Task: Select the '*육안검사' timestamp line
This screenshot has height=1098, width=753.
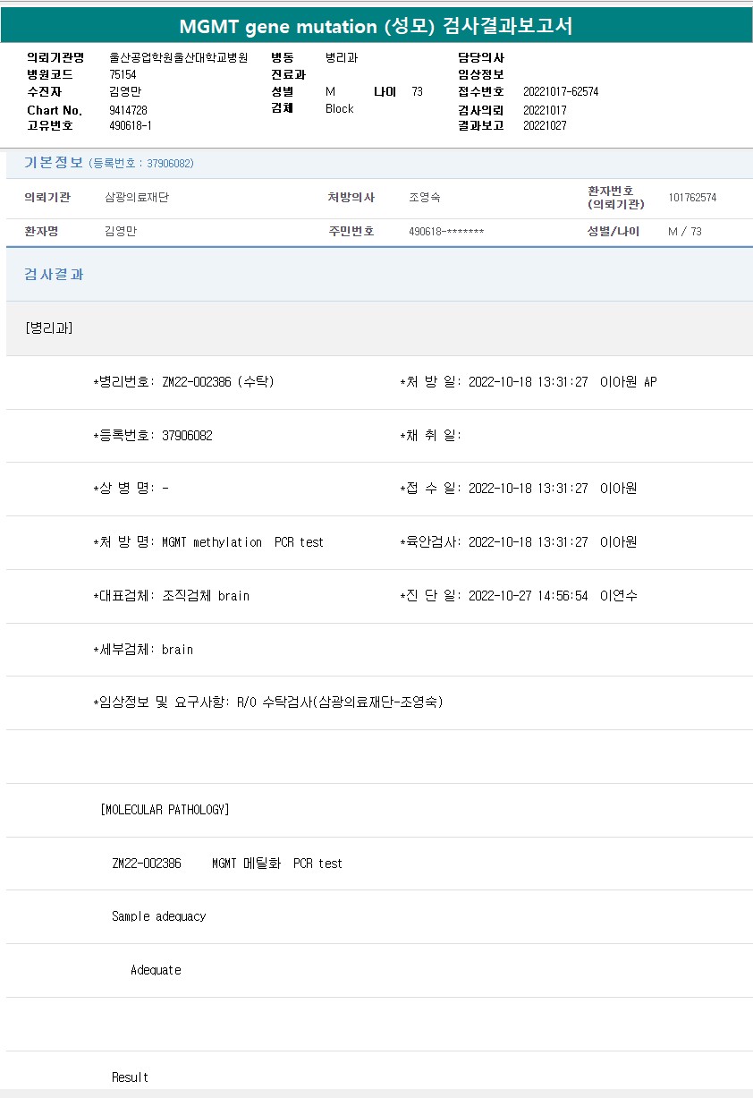Action: click(518, 542)
